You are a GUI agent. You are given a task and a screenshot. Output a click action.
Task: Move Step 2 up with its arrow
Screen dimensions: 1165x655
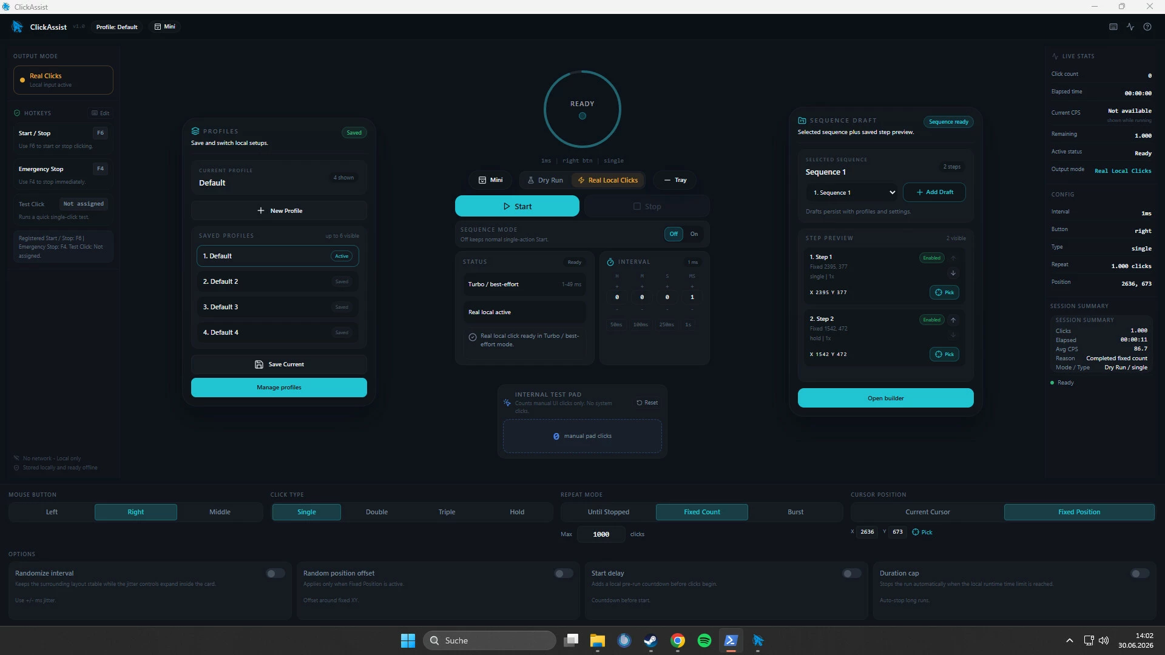[953, 320]
